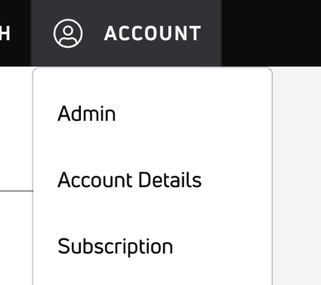Screen dimensions: 321x285
Task: Choose Subscription in the account menu
Action: [115, 246]
